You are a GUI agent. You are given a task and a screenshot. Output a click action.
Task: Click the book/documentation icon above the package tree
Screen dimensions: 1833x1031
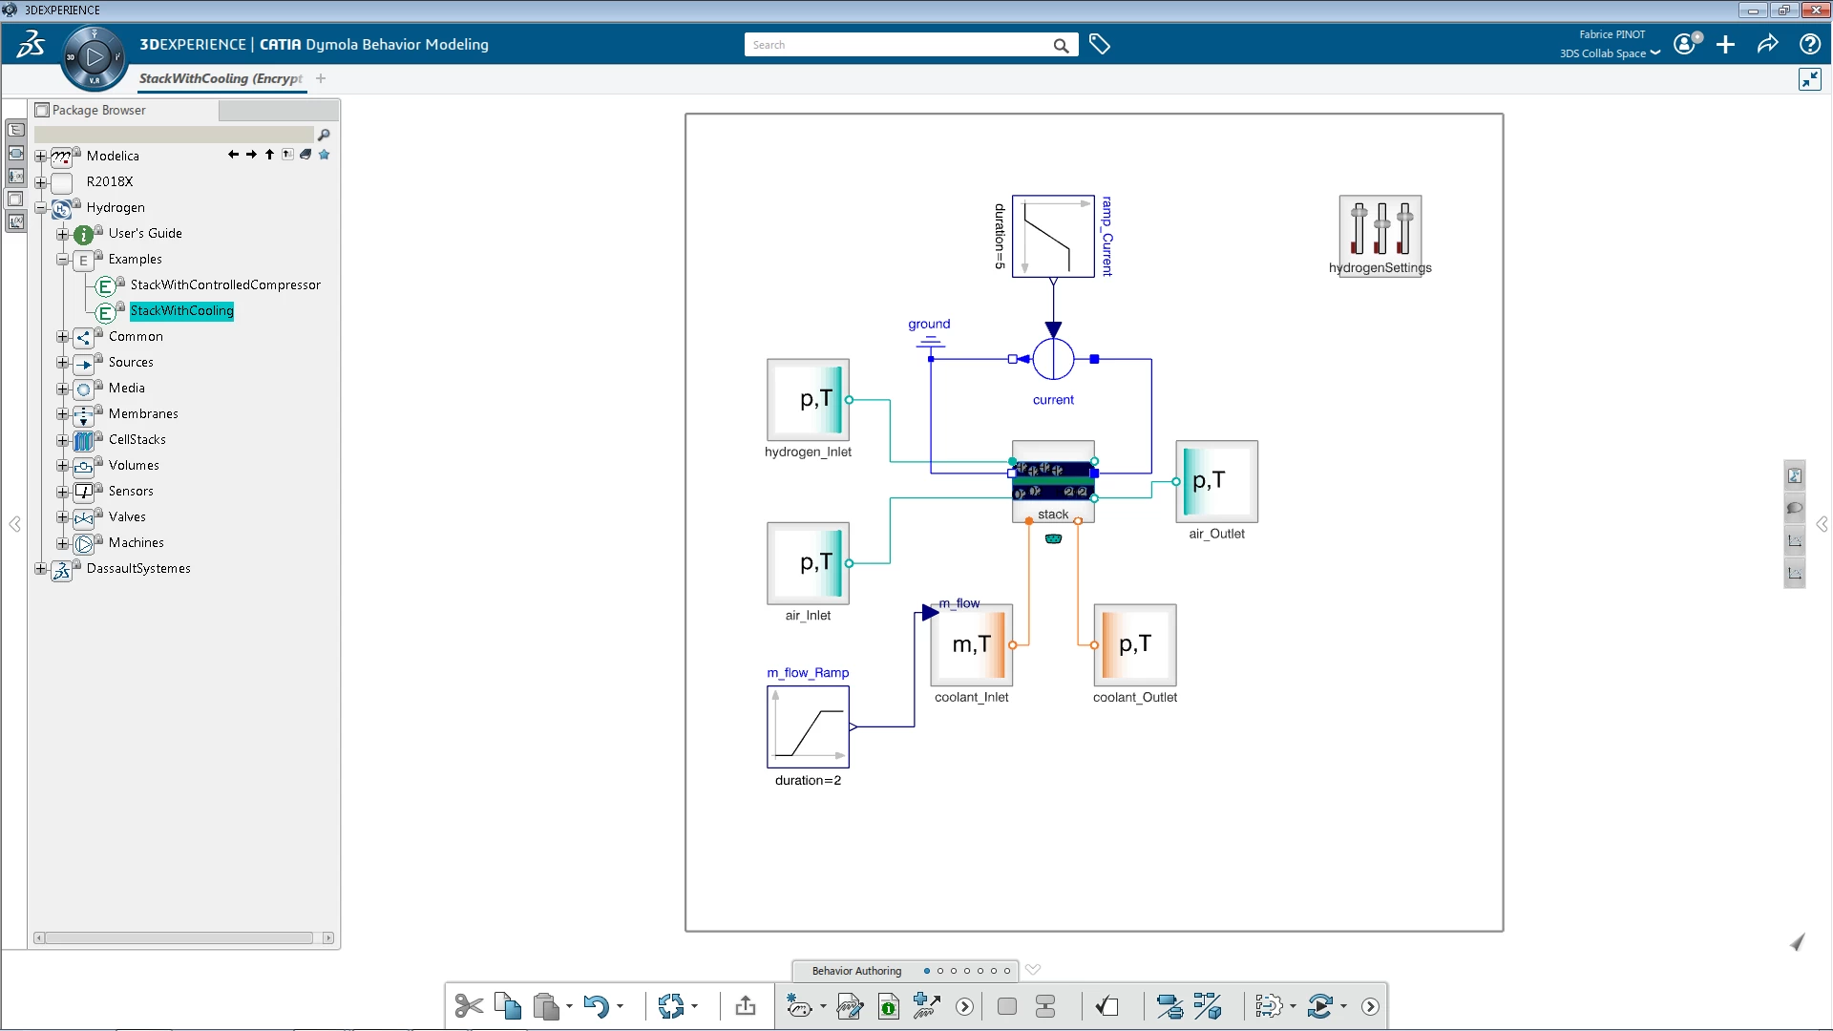[x=305, y=154]
